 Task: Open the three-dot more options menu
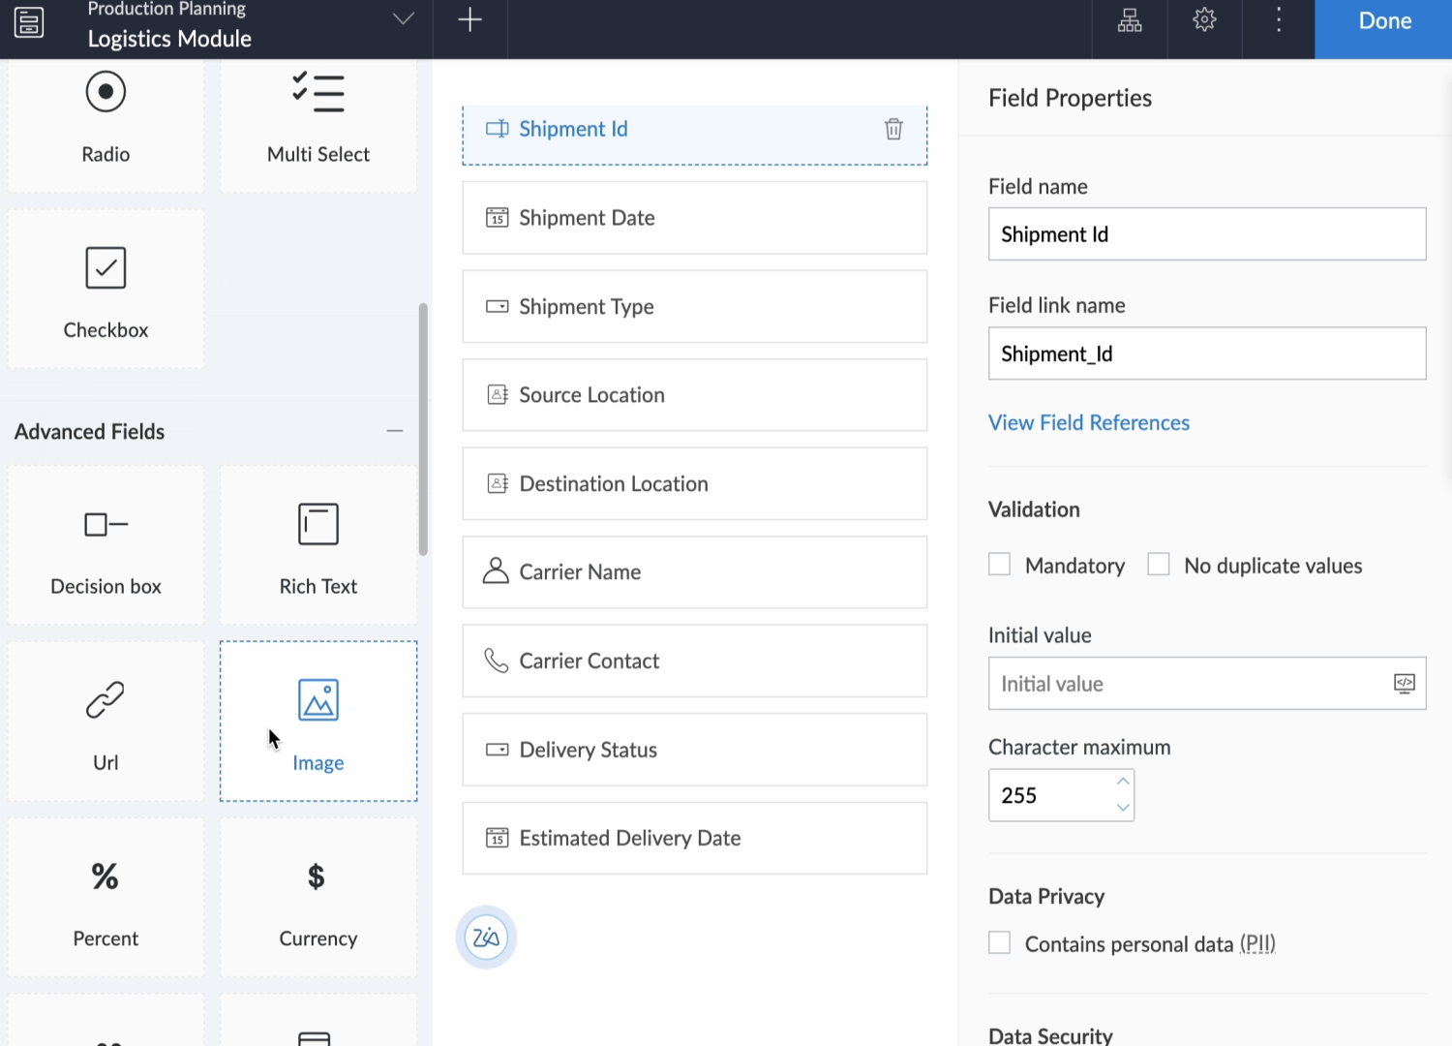click(x=1279, y=20)
